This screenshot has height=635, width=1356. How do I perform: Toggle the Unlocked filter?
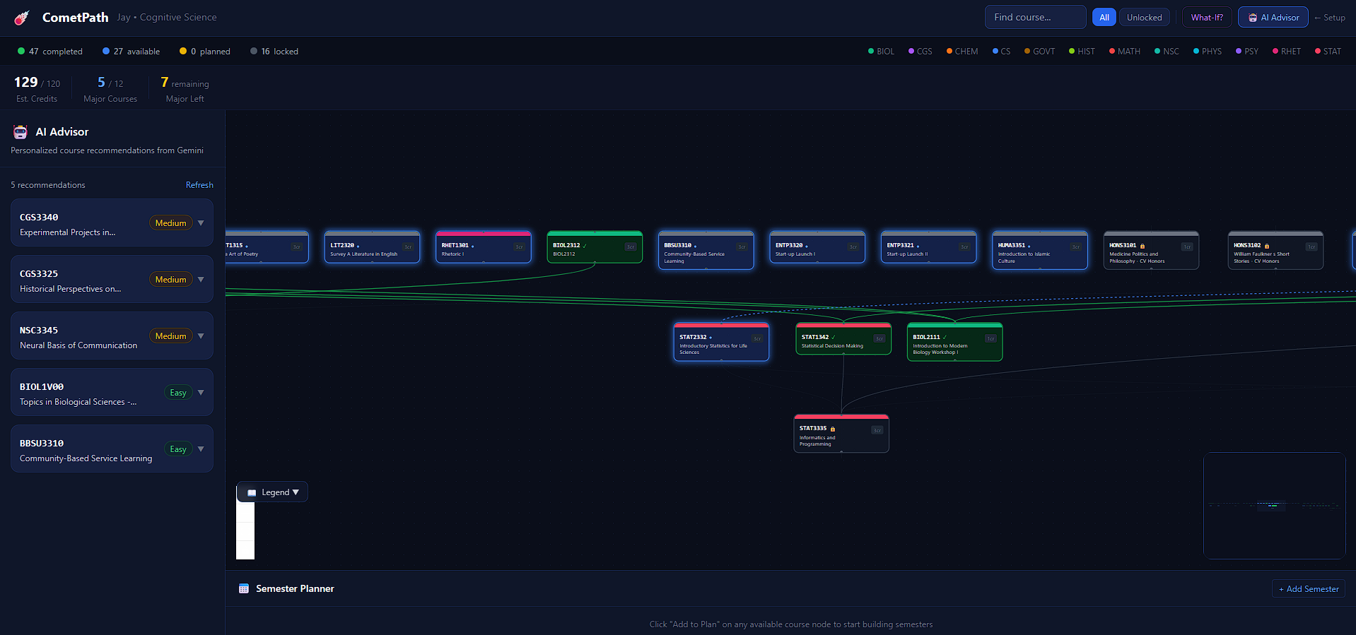click(1144, 18)
